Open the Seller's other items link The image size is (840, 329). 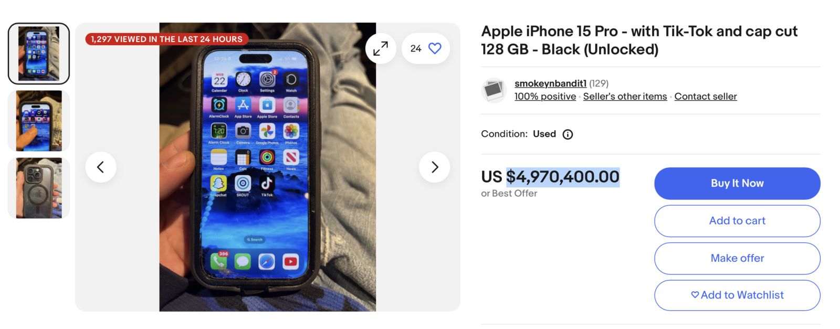click(x=625, y=97)
